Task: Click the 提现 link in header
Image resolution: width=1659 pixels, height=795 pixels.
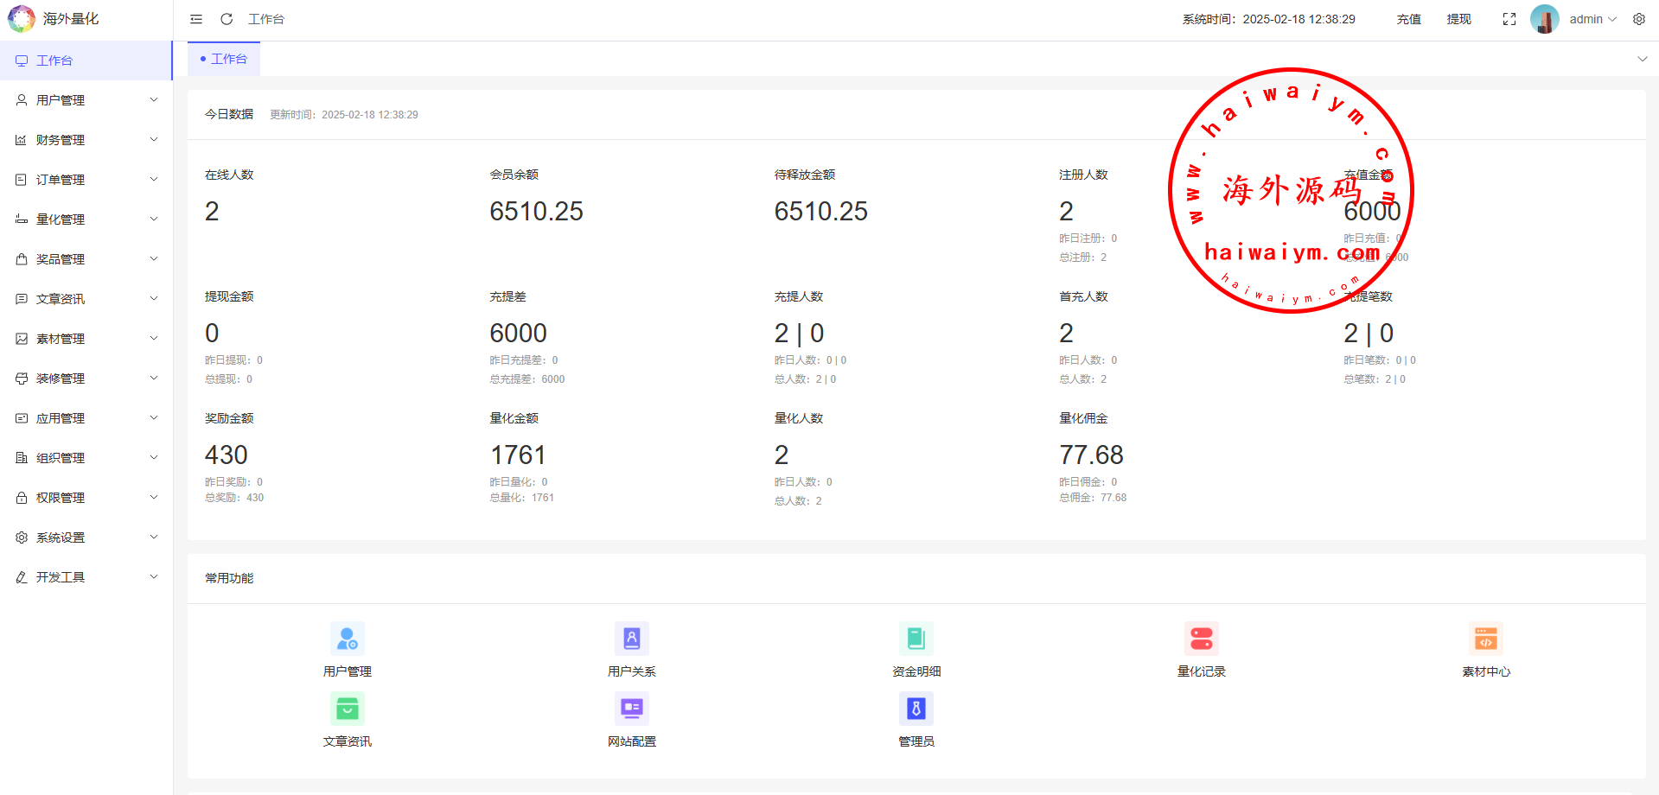Action: pos(1458,19)
